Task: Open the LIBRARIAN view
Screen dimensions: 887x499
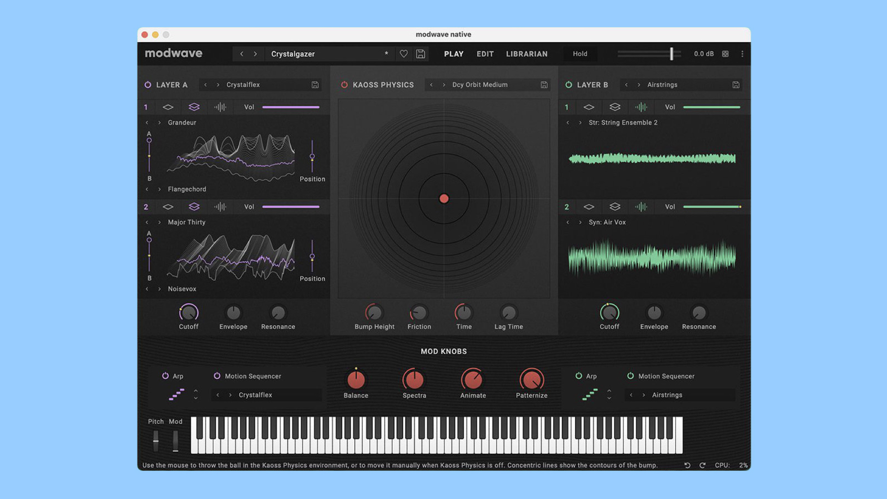Action: click(526, 54)
